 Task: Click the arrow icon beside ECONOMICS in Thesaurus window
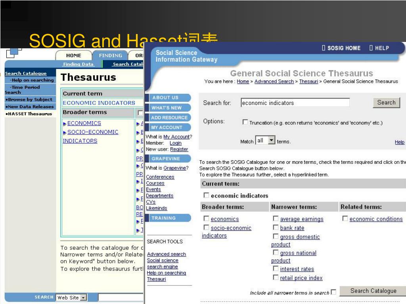[65, 124]
